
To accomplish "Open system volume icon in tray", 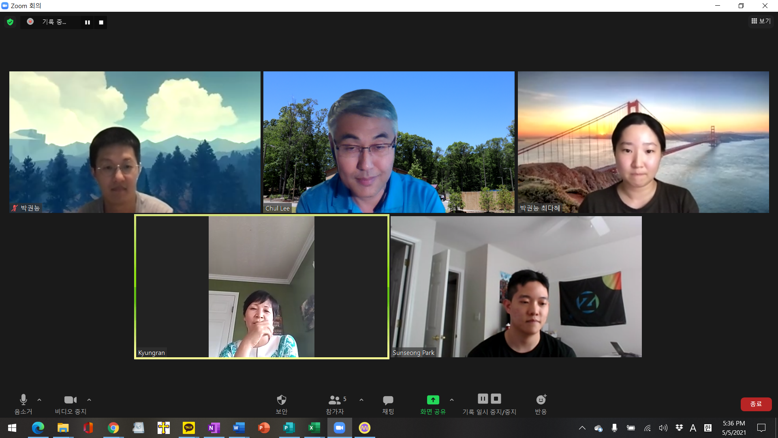I will [x=663, y=428].
